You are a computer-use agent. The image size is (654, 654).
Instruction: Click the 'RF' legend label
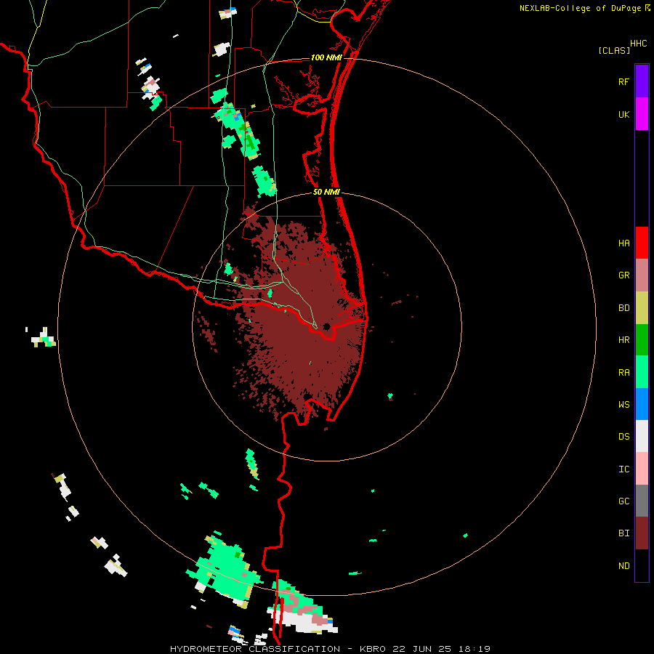(623, 82)
